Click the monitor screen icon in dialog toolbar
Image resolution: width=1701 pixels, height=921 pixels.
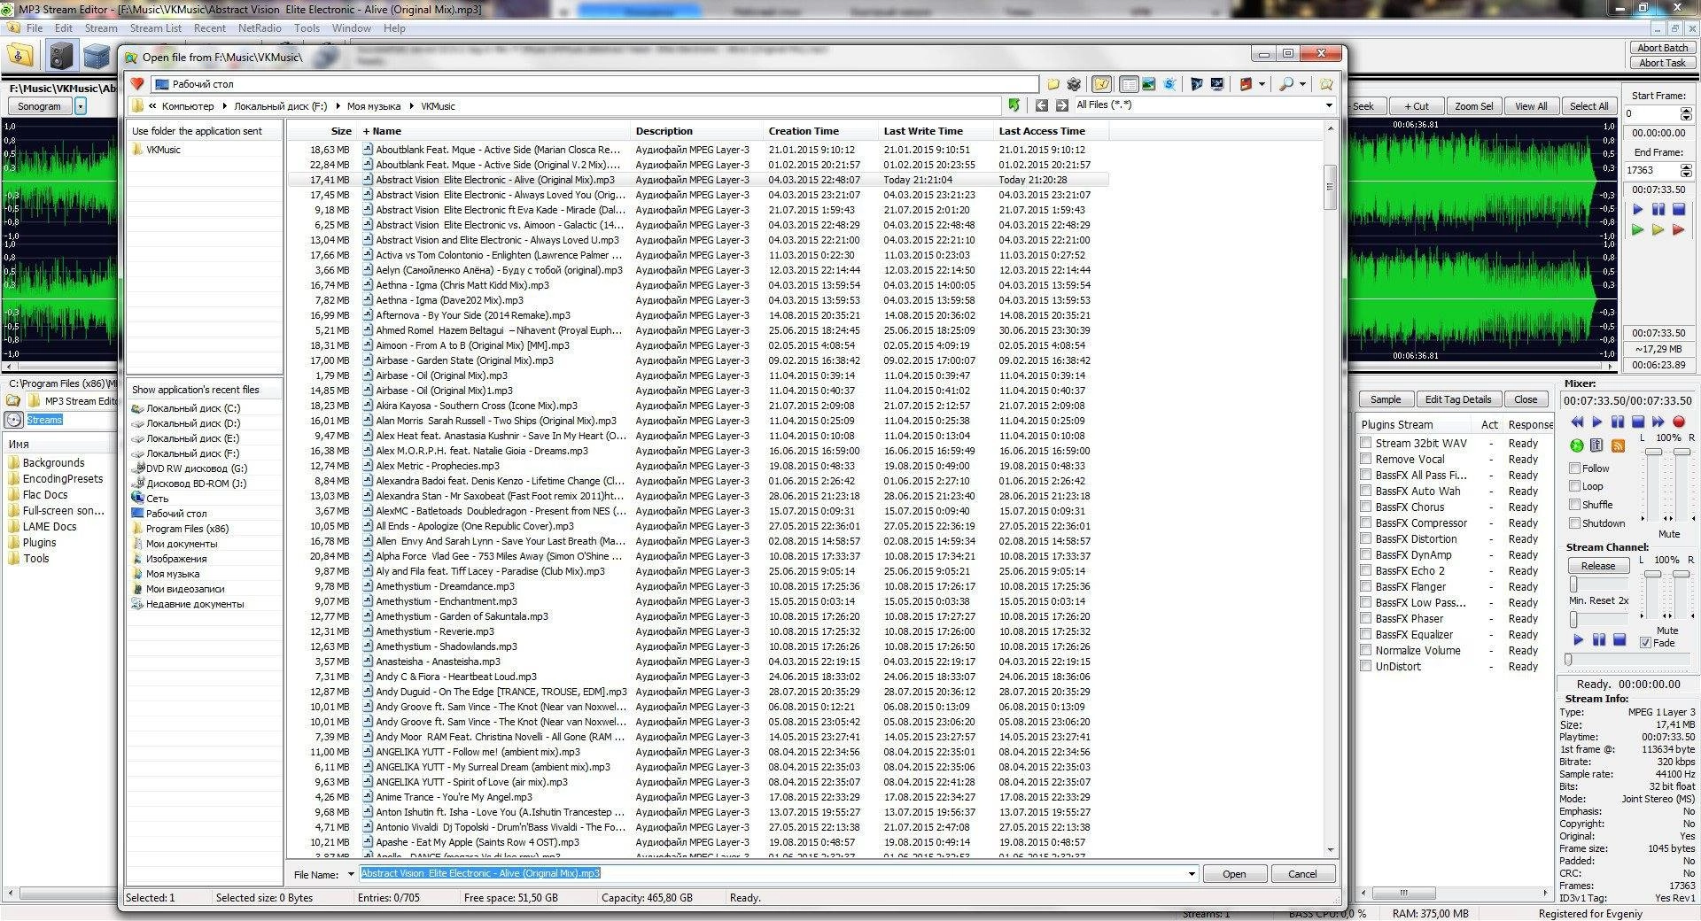click(1217, 84)
